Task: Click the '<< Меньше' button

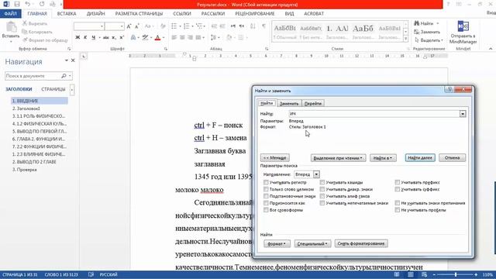Action: (274, 157)
